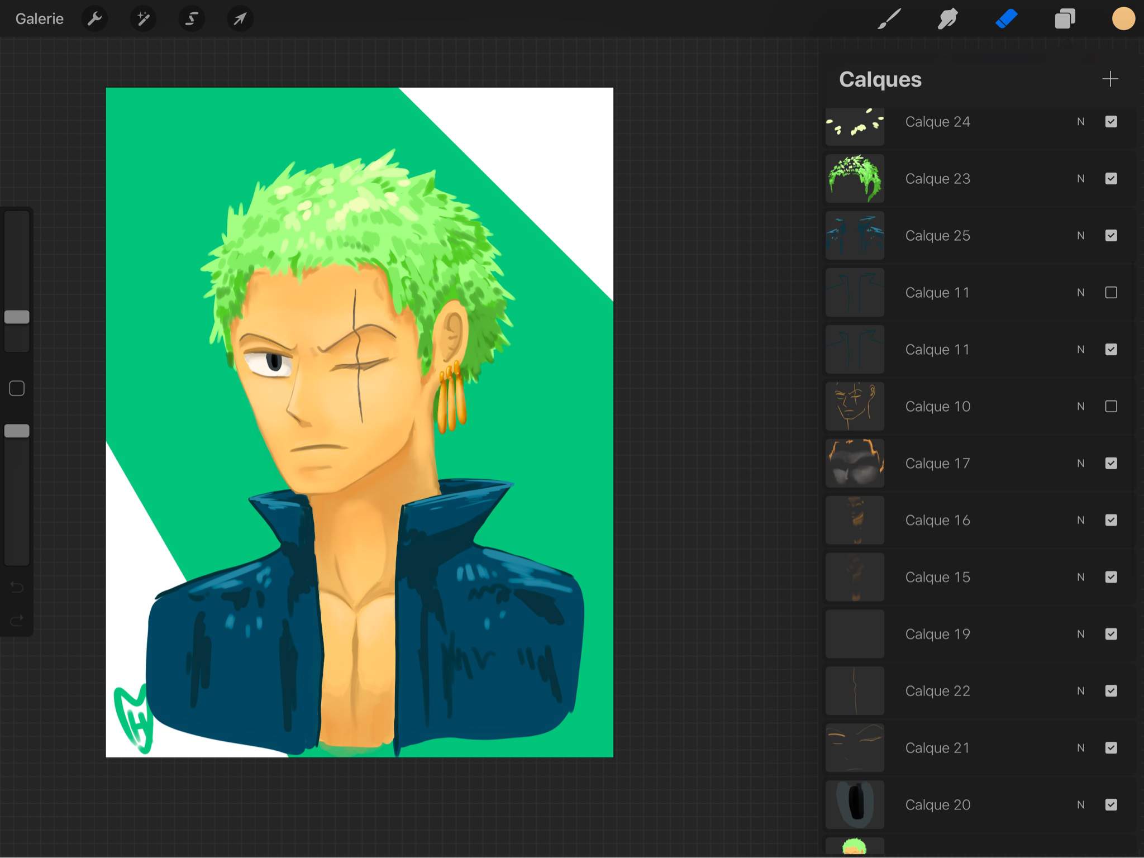
Task: Activate the Transform arrow tool
Action: pyautogui.click(x=240, y=19)
